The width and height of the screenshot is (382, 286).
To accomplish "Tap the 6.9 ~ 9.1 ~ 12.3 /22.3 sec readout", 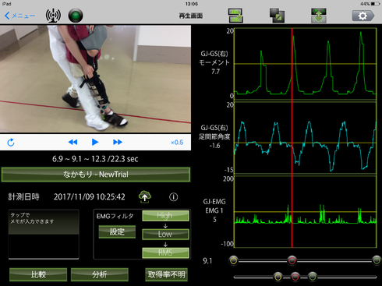I will coord(95,159).
